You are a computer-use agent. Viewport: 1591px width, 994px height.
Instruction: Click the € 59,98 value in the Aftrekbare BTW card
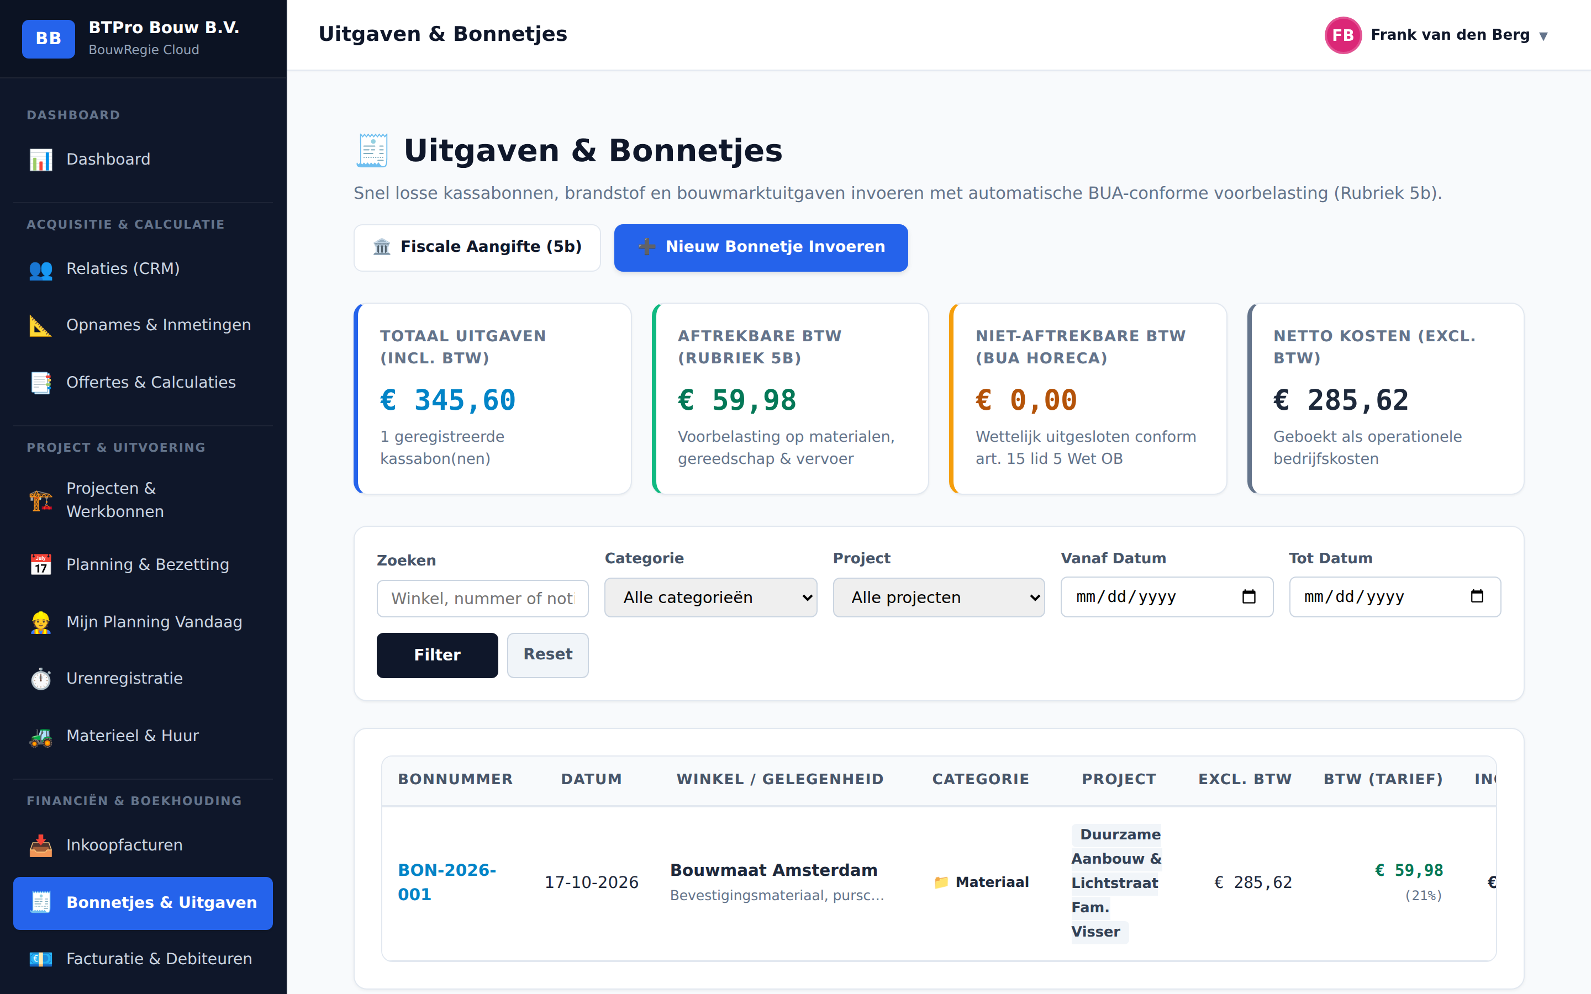736,400
